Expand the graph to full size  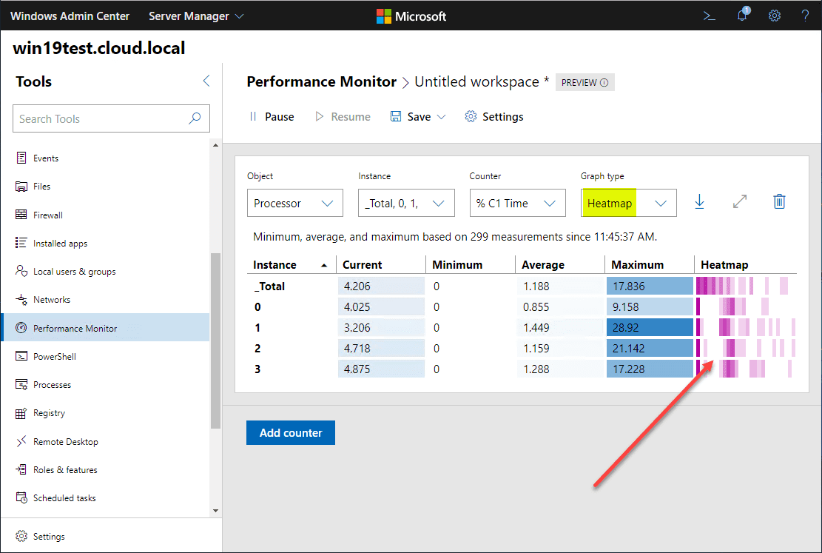pos(739,202)
